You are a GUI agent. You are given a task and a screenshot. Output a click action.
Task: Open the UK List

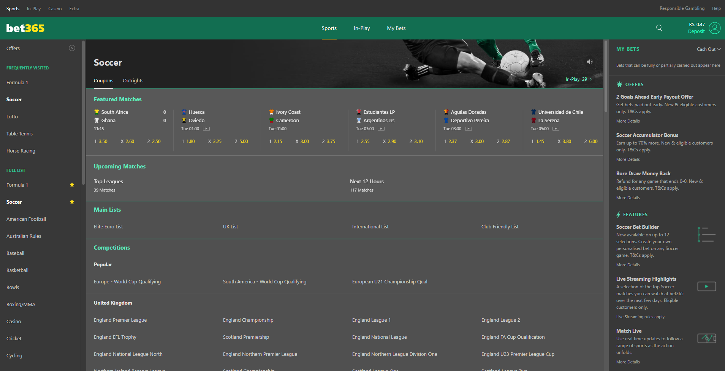tap(230, 226)
